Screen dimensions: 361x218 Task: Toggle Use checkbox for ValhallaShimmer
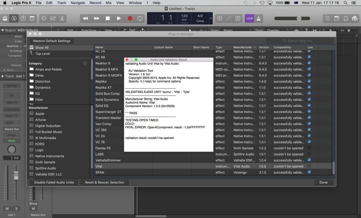[309, 160]
